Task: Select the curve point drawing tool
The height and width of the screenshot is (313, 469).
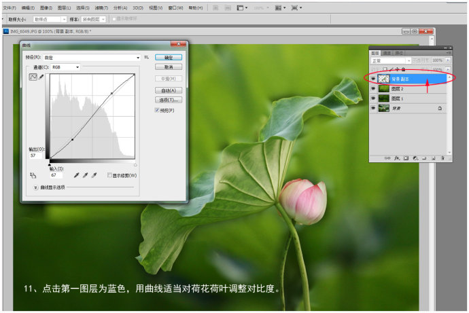Action: [33, 78]
